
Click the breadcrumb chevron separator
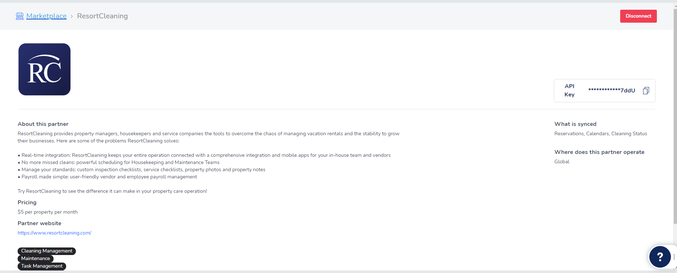pyautogui.click(x=72, y=16)
